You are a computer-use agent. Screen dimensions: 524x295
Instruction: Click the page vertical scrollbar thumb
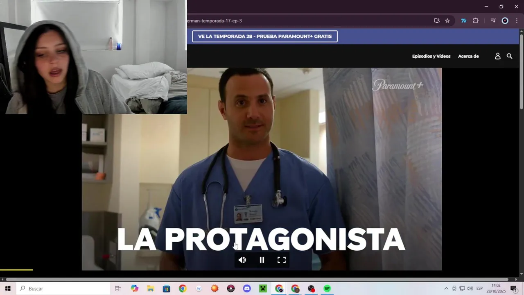521,72
